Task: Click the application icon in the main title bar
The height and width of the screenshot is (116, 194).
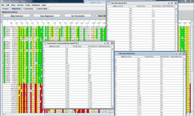Action: coord(2,1)
